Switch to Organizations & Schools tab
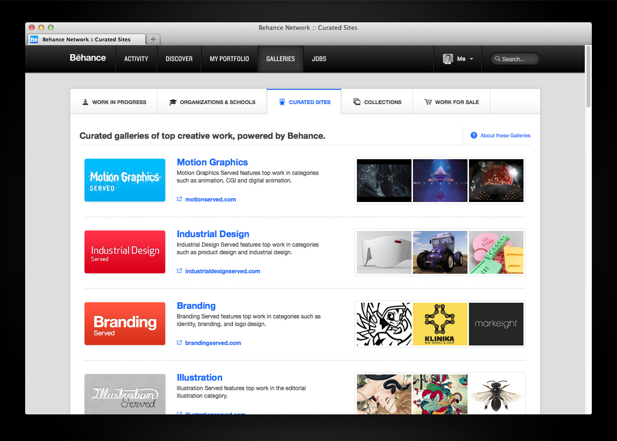 [212, 102]
